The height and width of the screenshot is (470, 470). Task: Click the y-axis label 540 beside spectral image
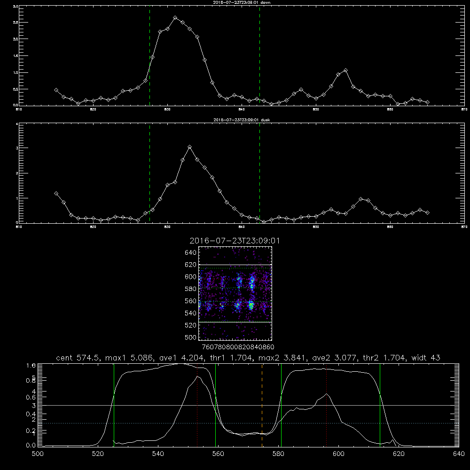click(191, 313)
